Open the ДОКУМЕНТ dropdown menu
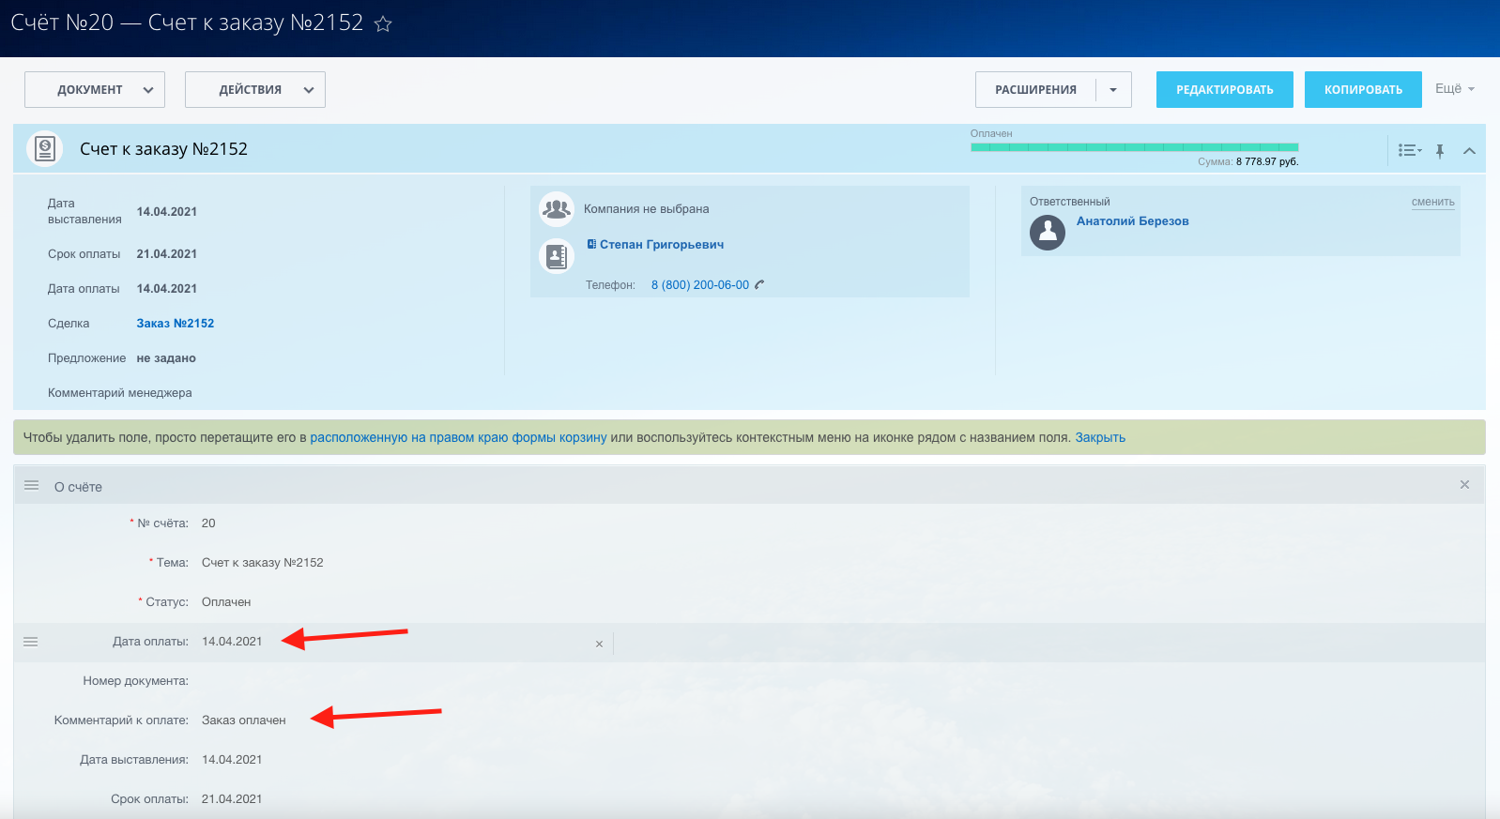1500x819 pixels. coord(95,90)
